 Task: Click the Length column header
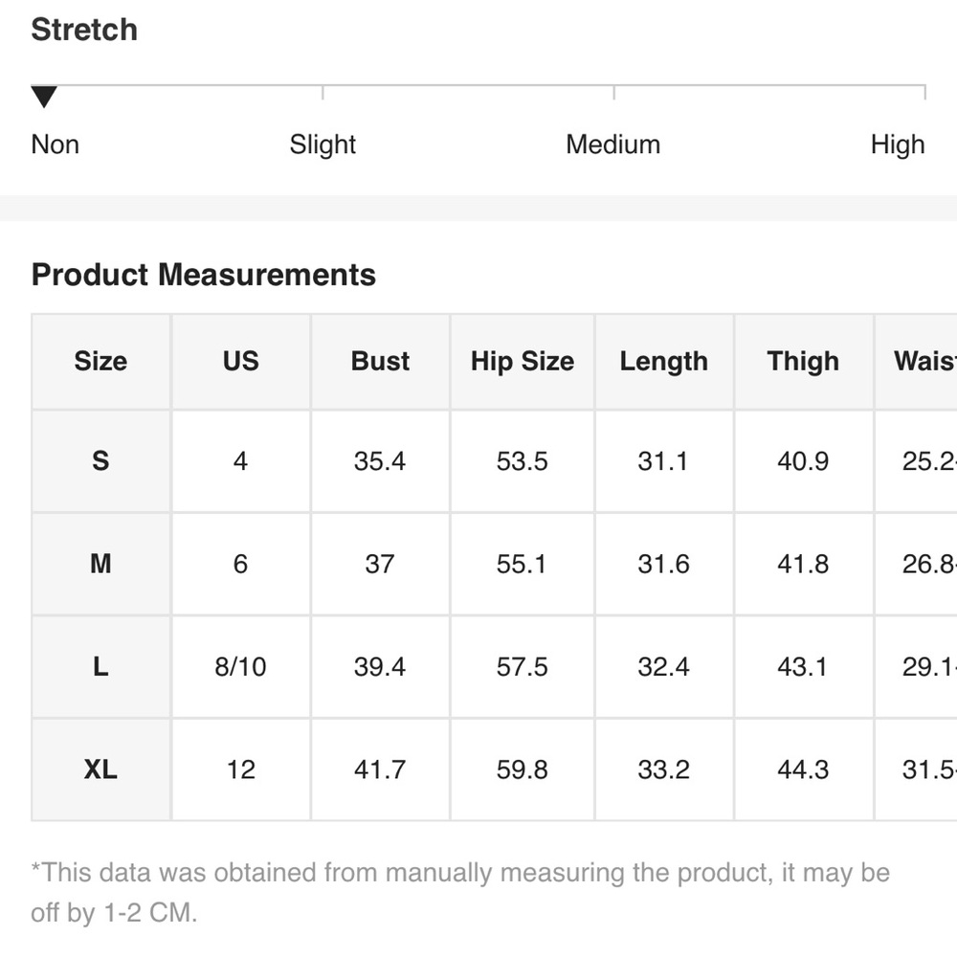coord(663,361)
